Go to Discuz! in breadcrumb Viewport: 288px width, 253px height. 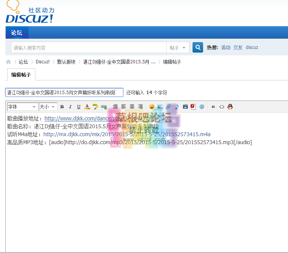coord(43,62)
